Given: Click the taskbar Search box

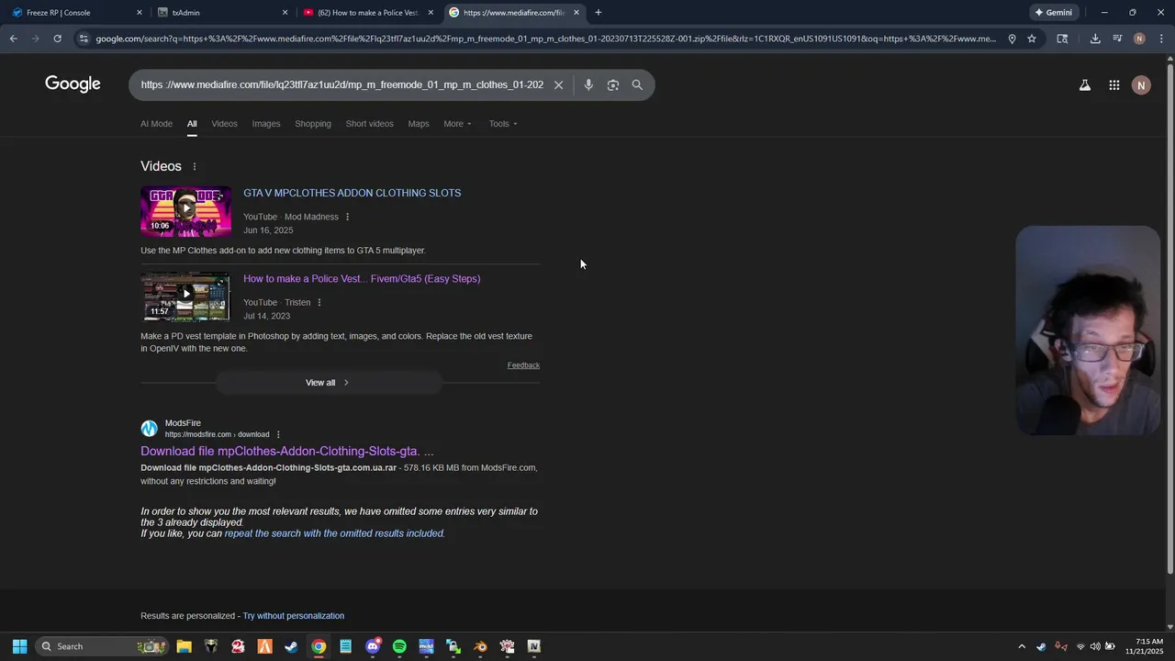Looking at the screenshot, I should (101, 646).
